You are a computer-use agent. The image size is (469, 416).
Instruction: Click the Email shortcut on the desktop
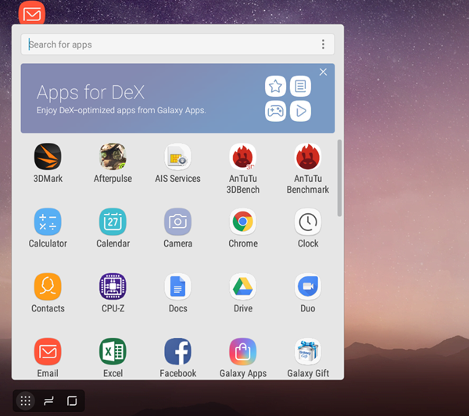(32, 12)
